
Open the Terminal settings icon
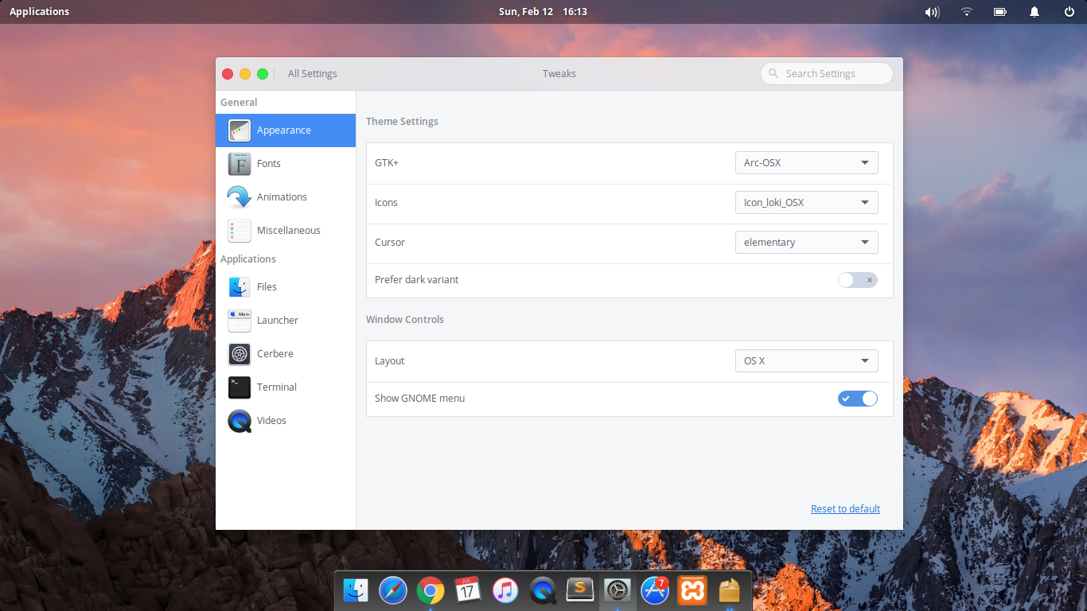[240, 387]
